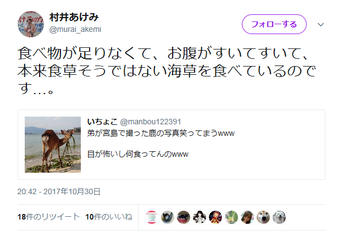Image resolution: width=343 pixels, height=236 pixels.
Task: Open the black-and-white illustrated girl avatar
Action: click(200, 217)
